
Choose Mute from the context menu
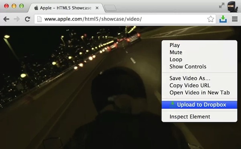coord(199,52)
